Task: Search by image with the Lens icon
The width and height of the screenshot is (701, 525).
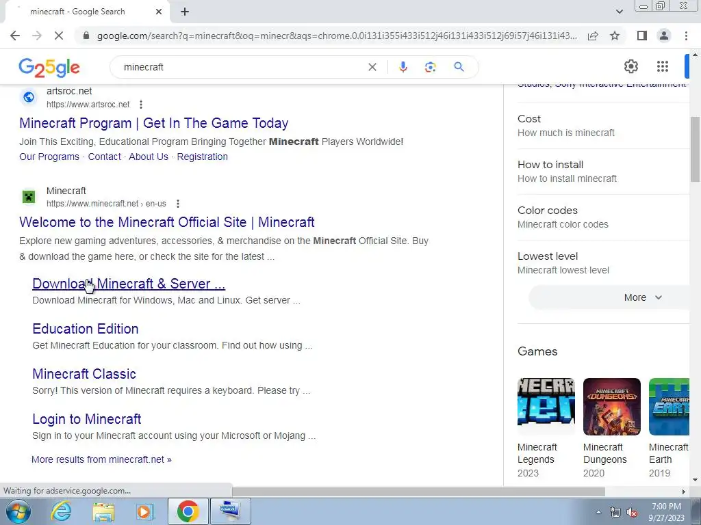Action: (430, 67)
